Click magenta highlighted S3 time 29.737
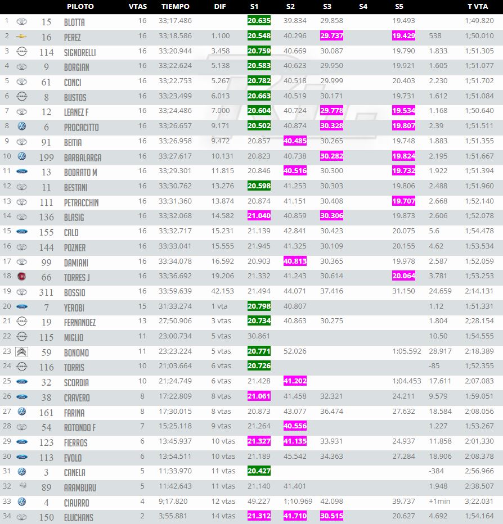Image resolution: width=503 pixels, height=524 pixels. 331,36
